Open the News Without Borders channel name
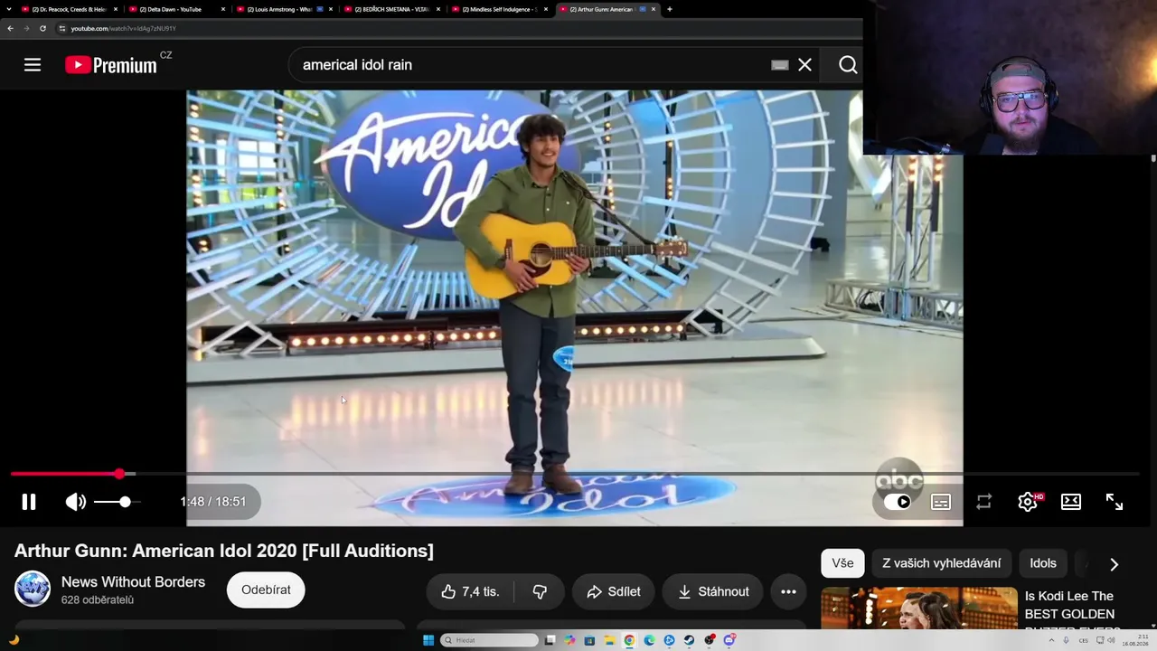This screenshot has height=651, width=1157. point(133,582)
